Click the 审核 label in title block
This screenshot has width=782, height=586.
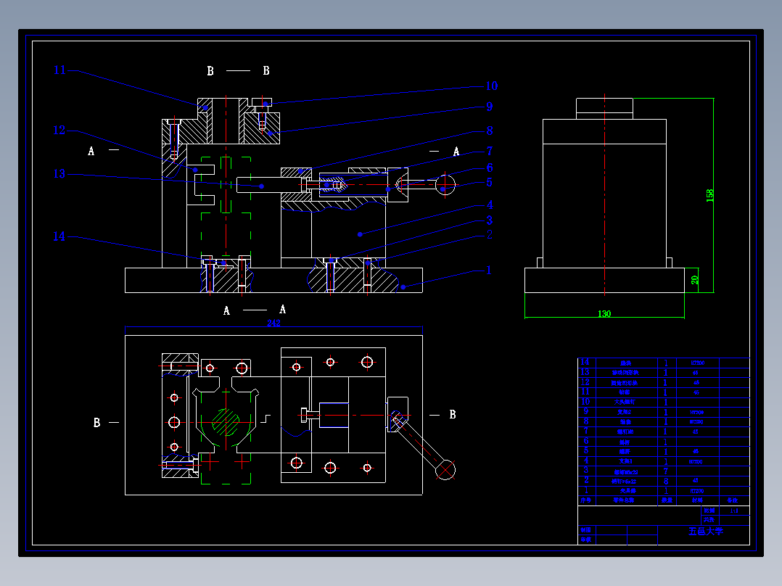point(585,540)
